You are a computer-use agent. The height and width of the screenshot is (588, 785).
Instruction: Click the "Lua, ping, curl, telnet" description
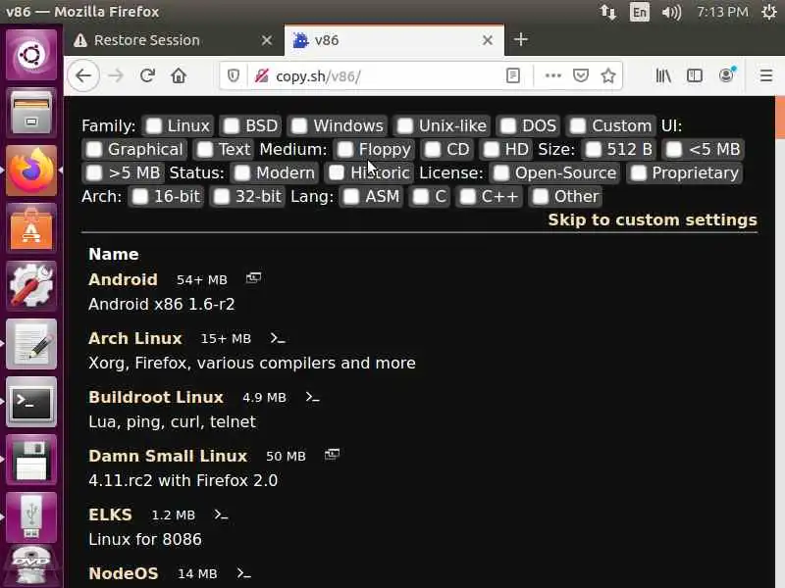click(x=173, y=421)
